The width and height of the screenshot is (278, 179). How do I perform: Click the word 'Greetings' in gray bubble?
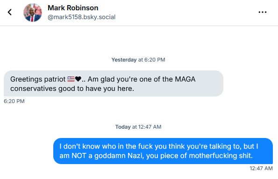(x=27, y=79)
